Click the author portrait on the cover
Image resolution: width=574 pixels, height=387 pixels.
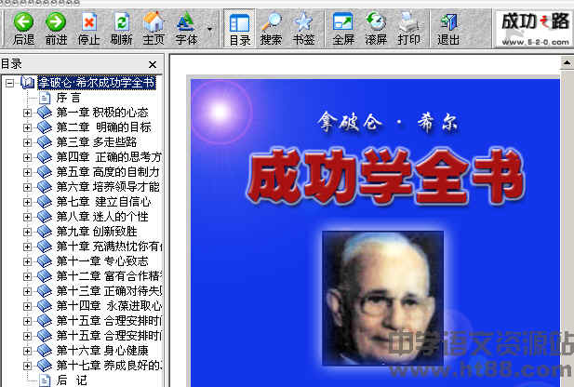tap(382, 298)
